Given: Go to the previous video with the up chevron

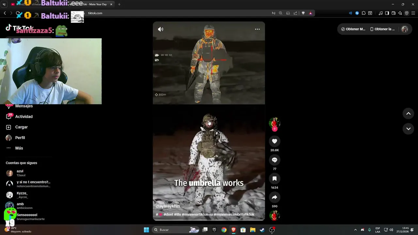Looking at the screenshot, I should (x=408, y=114).
